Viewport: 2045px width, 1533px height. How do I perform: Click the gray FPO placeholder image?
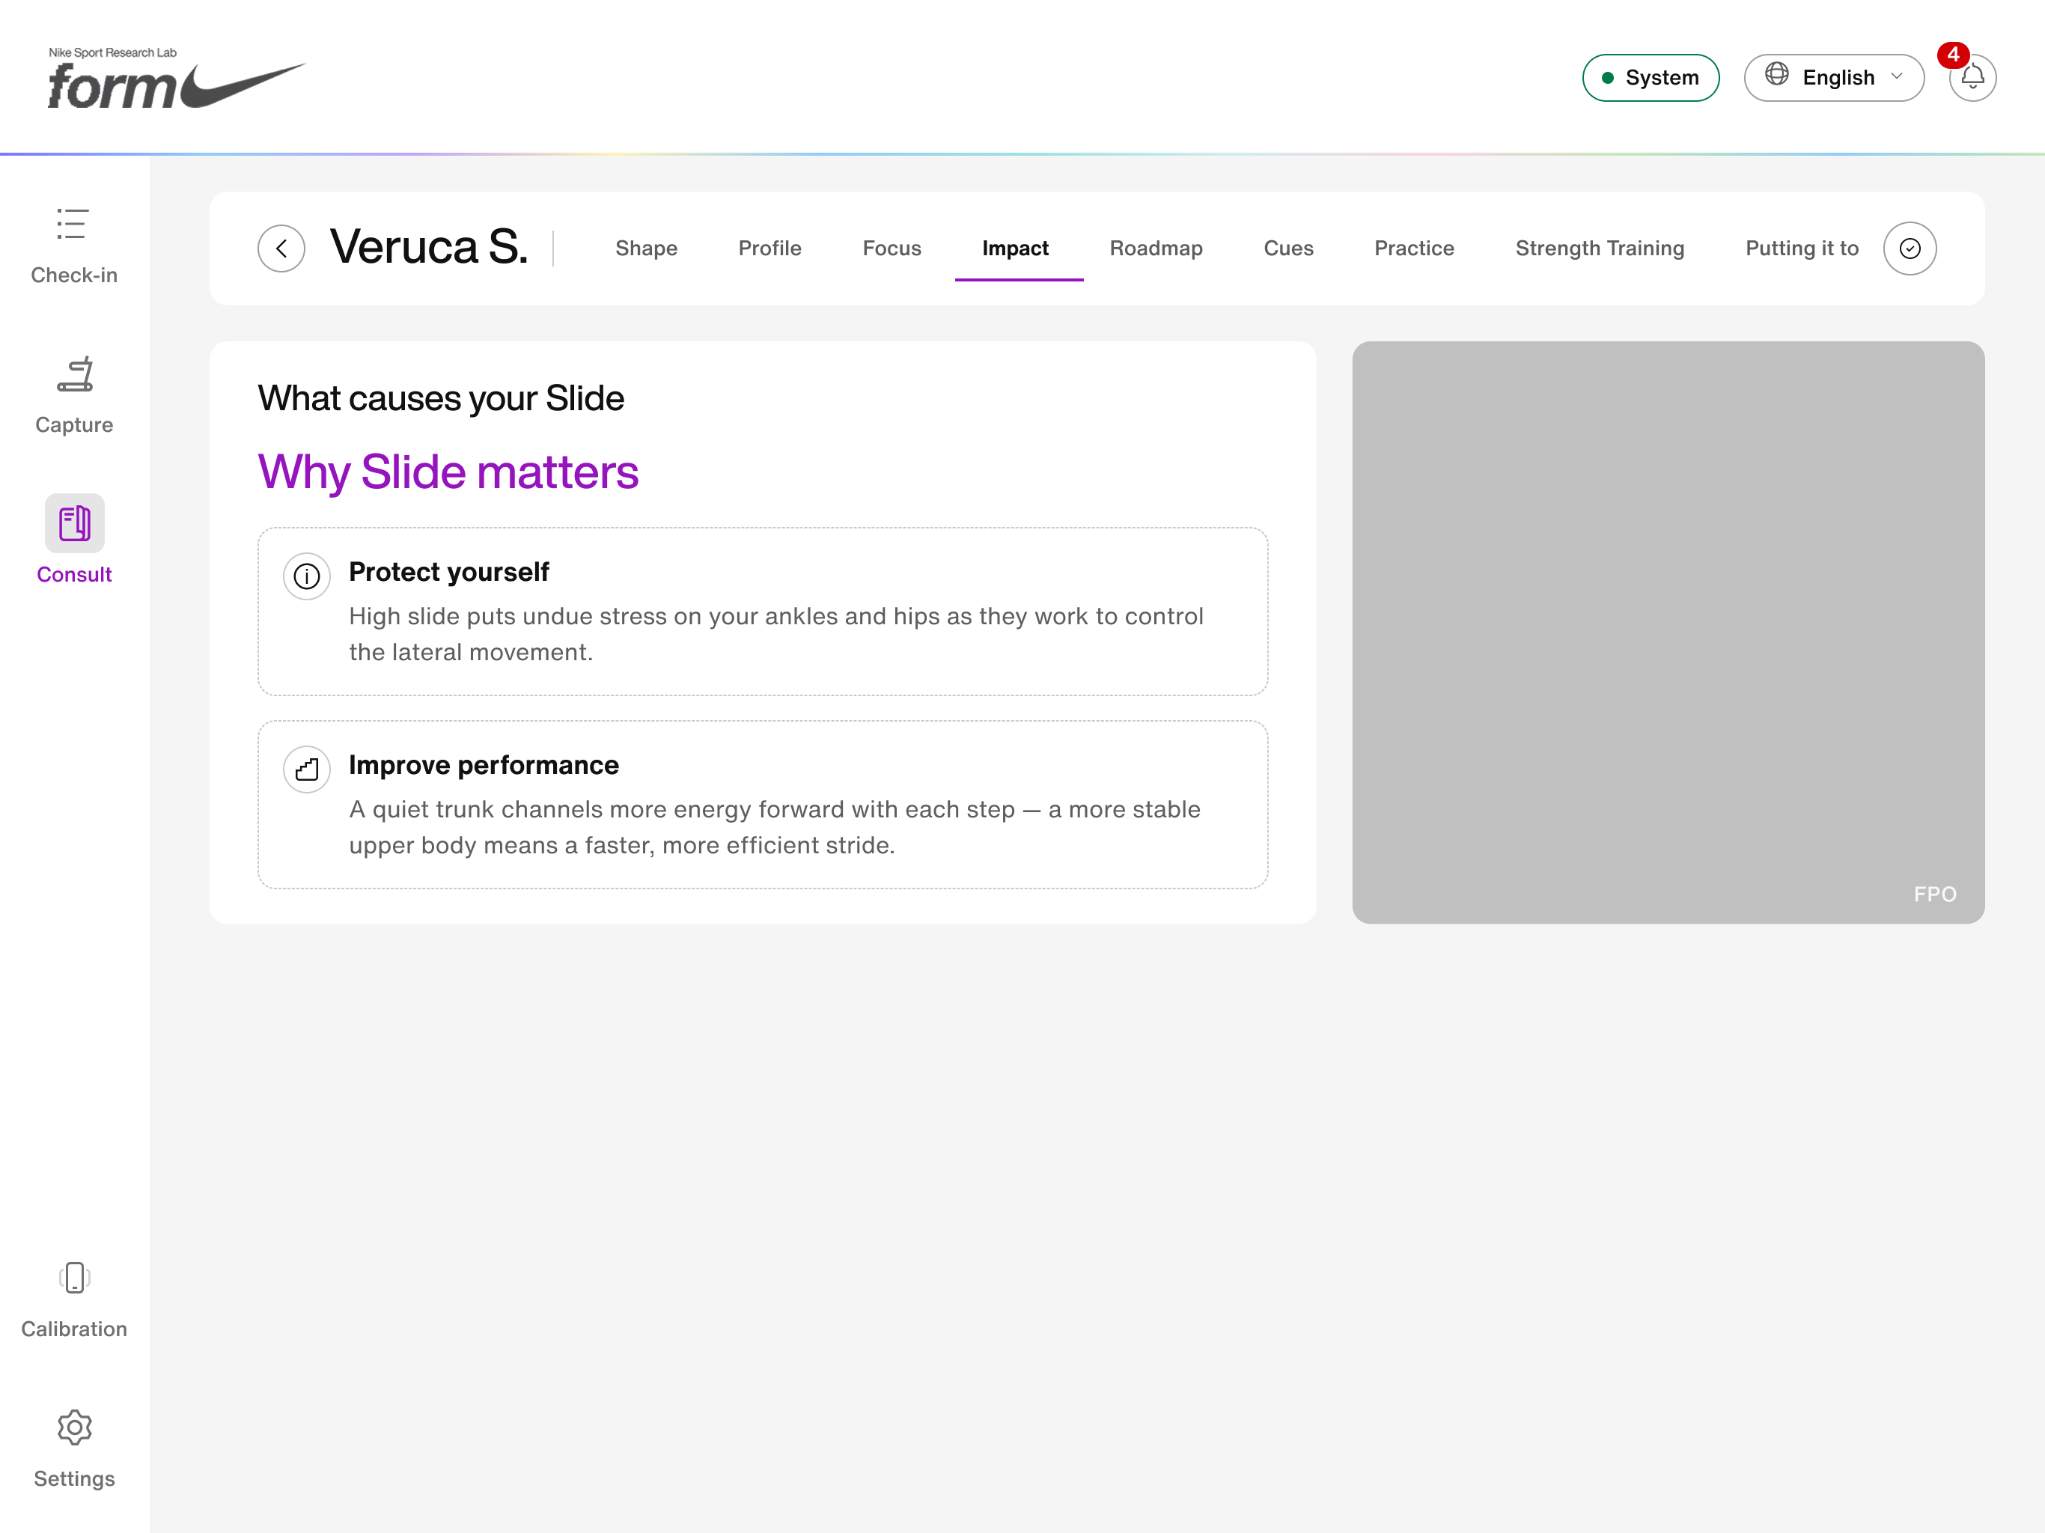1668,633
